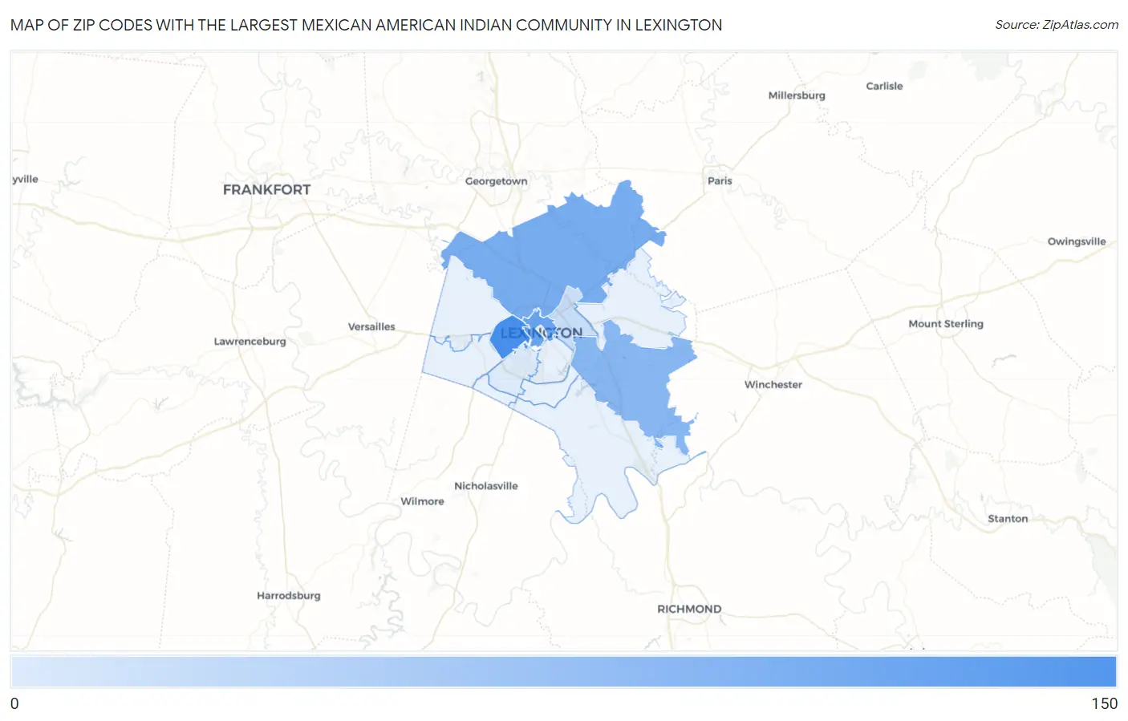Click the large medium-blue northern zip code region
Screen dimensions: 1128x721
[554, 249]
